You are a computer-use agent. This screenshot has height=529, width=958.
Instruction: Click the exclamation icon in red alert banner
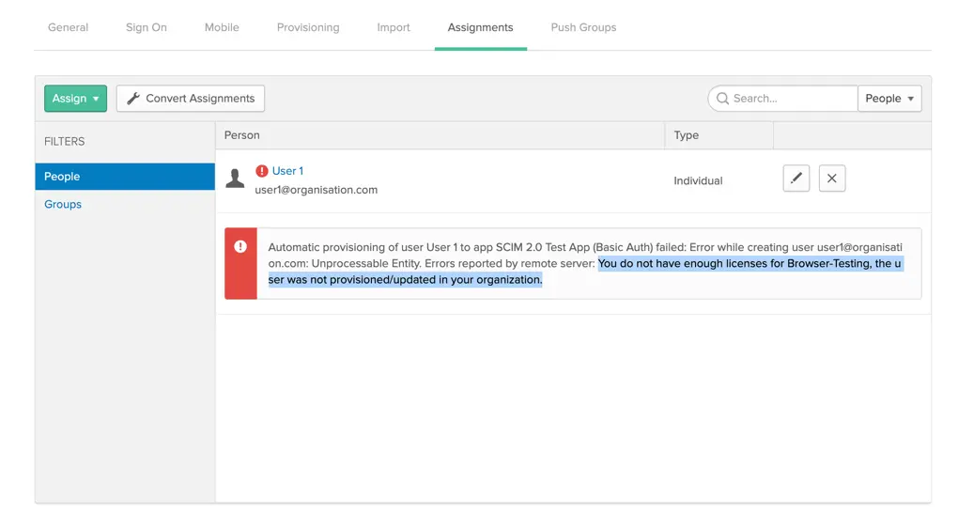(240, 247)
